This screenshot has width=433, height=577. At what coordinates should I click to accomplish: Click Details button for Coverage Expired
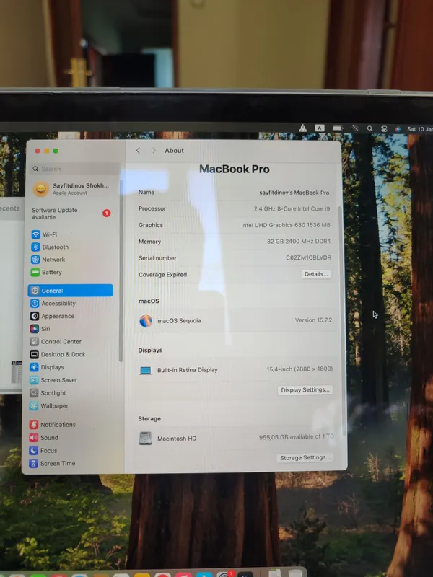(x=316, y=274)
